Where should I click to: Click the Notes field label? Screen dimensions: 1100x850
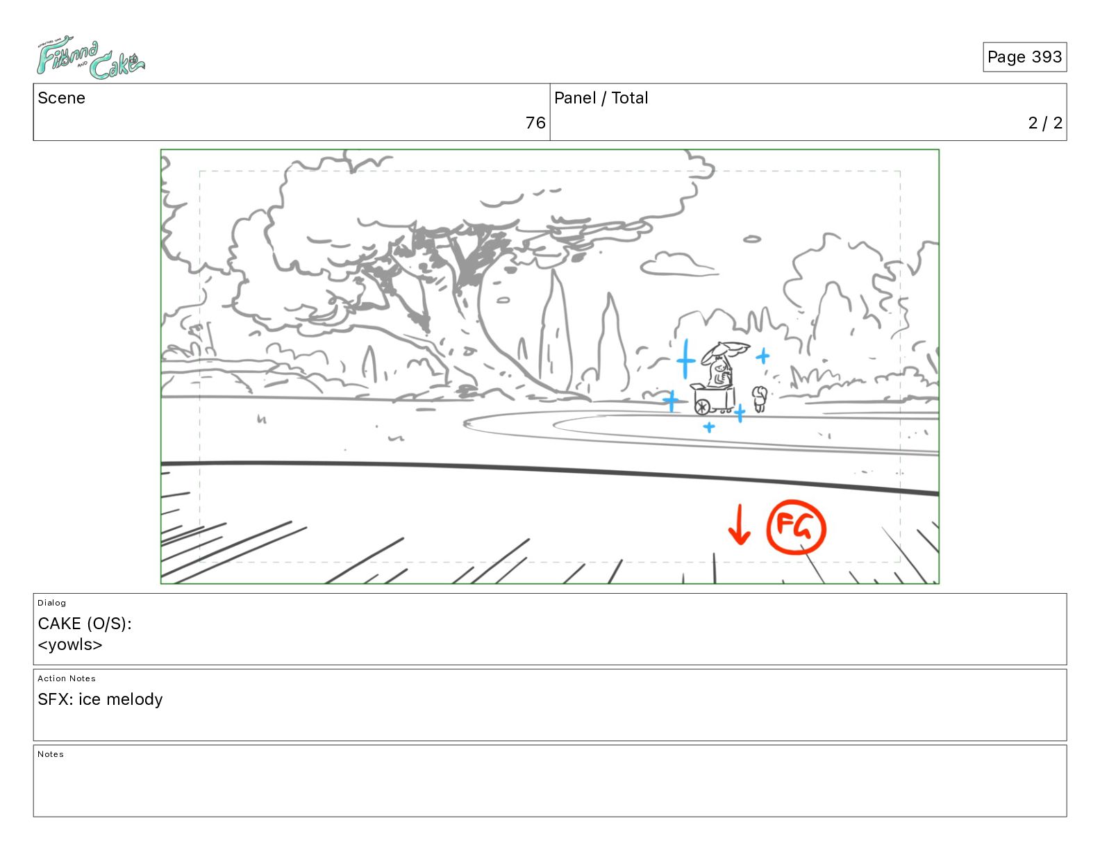[x=51, y=754]
